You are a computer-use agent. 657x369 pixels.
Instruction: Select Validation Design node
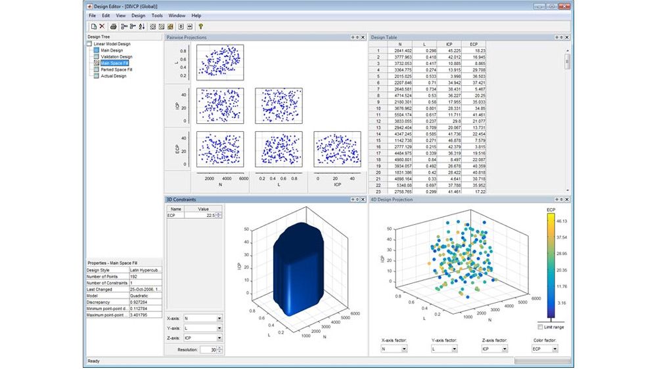tap(116, 56)
